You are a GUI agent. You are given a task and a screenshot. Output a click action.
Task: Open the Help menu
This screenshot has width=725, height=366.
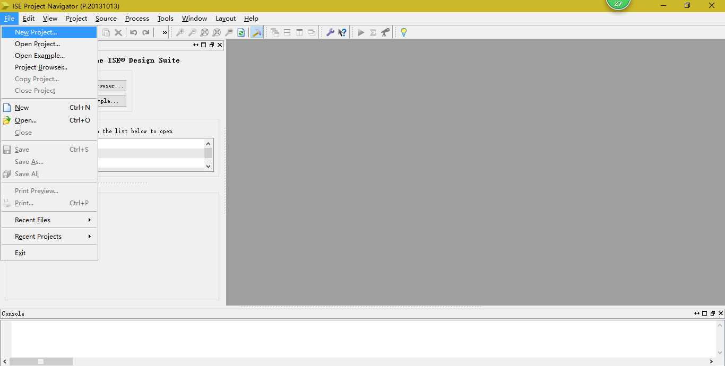[251, 19]
